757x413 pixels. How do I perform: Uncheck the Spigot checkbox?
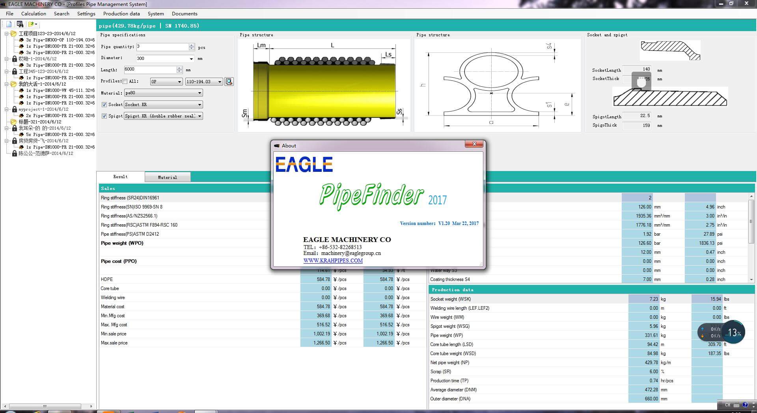coord(104,116)
